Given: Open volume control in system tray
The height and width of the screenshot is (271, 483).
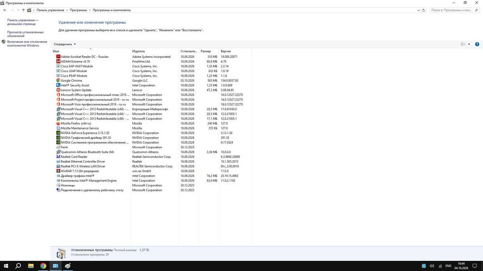Looking at the screenshot, I should [x=432, y=266].
